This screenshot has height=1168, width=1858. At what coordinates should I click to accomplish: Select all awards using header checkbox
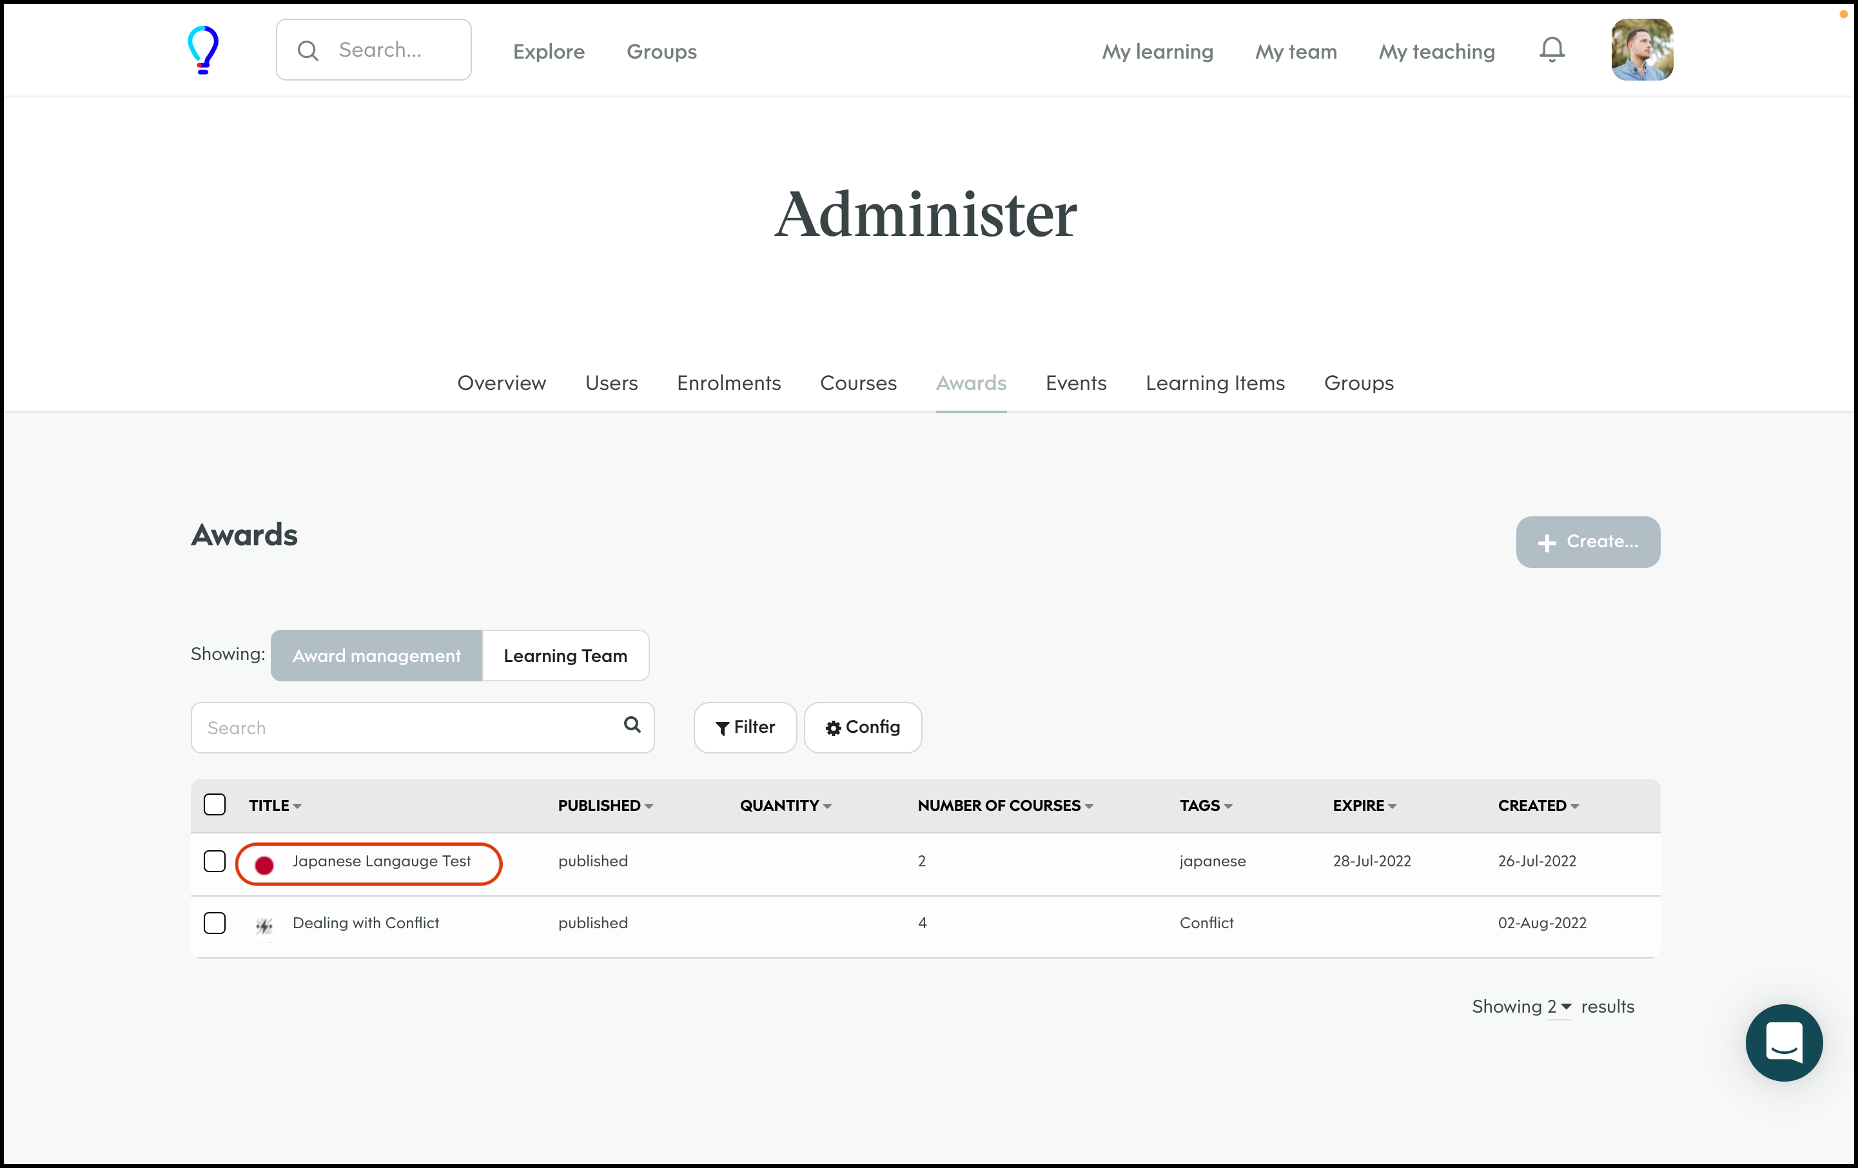coord(215,804)
